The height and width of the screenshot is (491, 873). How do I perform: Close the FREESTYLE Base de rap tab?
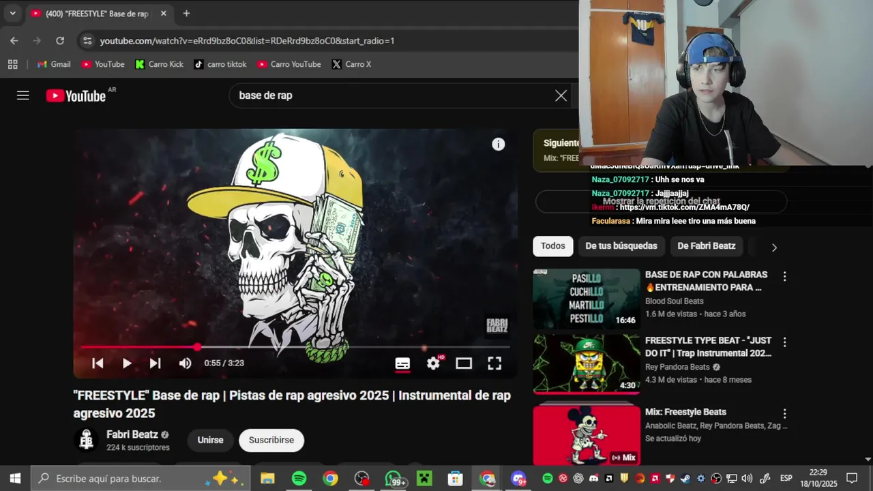pos(164,13)
